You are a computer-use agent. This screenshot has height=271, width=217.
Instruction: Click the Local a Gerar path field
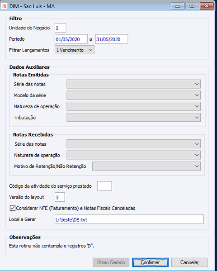click(x=129, y=219)
